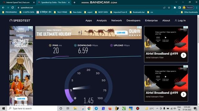Click the 6.59 download result value
The width and height of the screenshot is (199, 111).
click(83, 51)
